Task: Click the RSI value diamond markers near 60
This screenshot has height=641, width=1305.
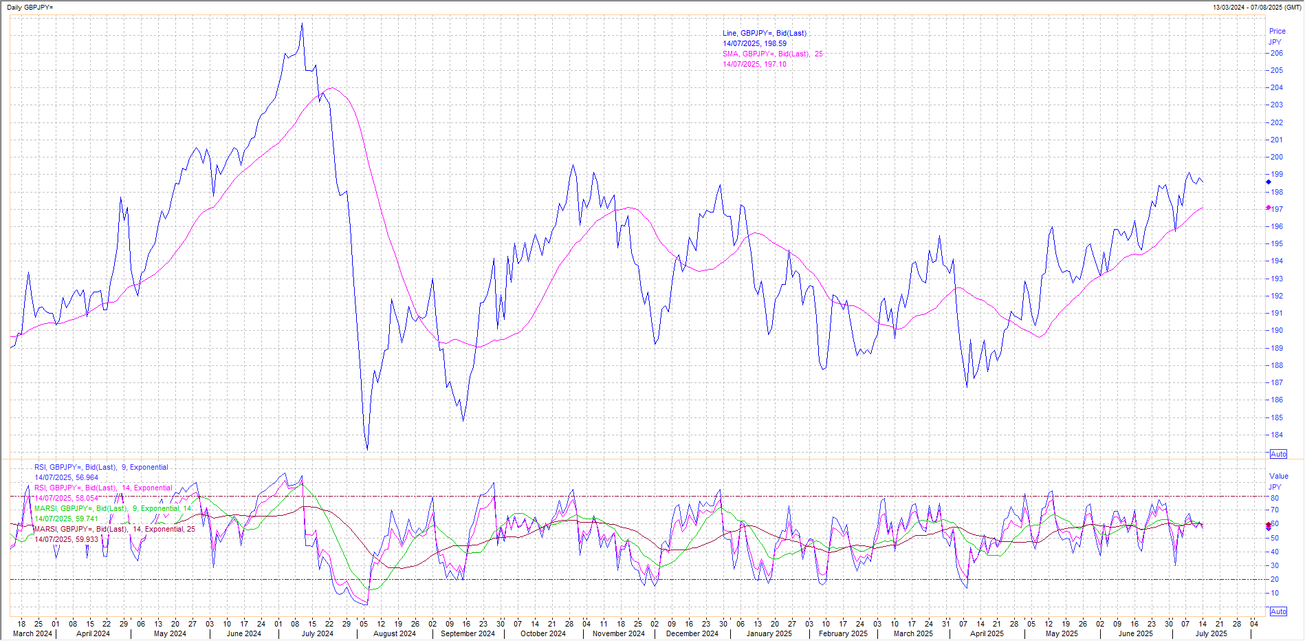Action: [x=1269, y=526]
